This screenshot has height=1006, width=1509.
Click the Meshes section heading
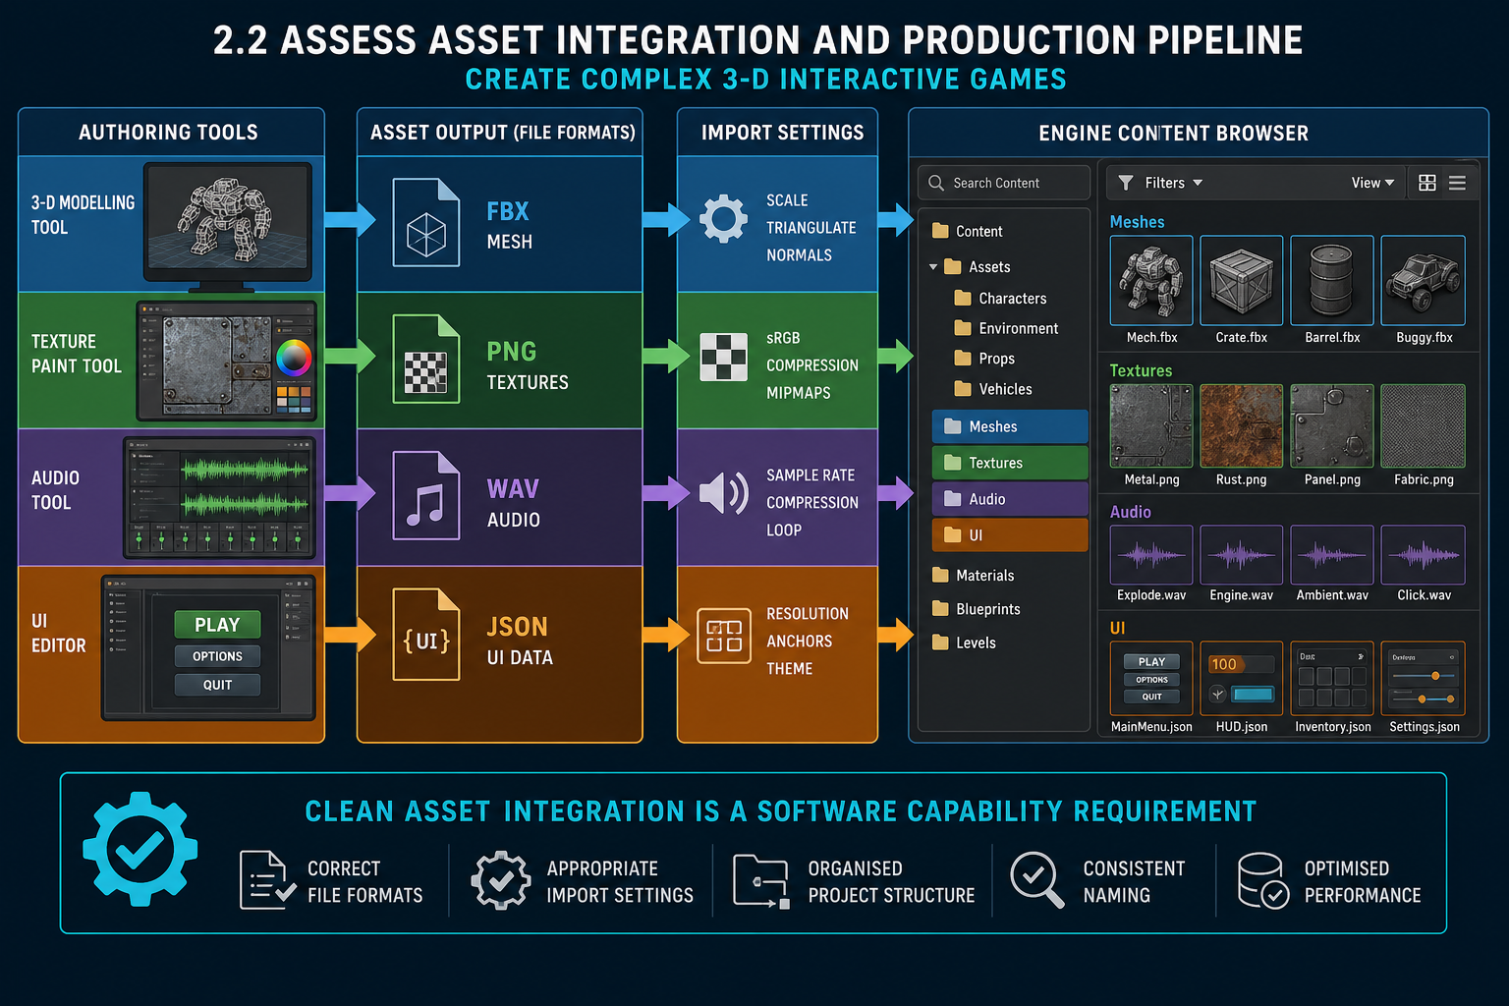(1137, 222)
